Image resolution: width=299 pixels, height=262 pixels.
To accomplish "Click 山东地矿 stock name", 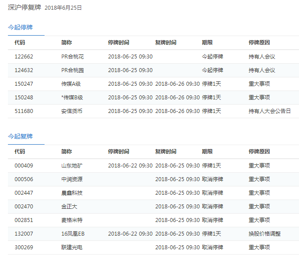I will click(72, 166).
